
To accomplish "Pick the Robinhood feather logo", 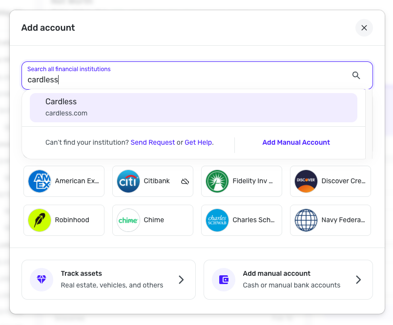I will click(x=40, y=220).
